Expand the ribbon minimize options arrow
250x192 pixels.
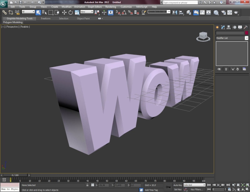[x=102, y=19]
